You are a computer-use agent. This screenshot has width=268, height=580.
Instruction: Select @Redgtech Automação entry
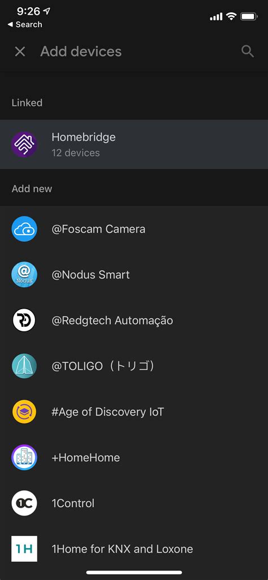[x=134, y=321]
